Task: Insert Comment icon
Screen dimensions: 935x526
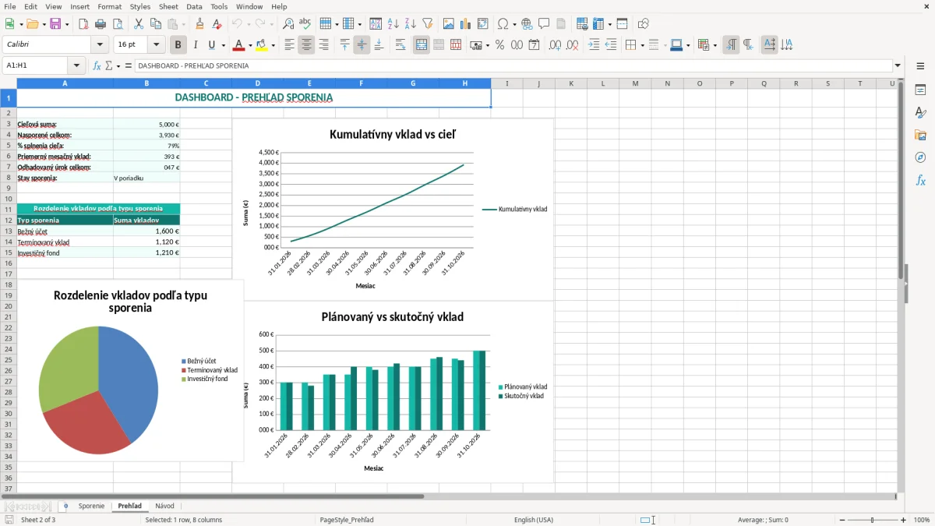Action: pos(544,24)
